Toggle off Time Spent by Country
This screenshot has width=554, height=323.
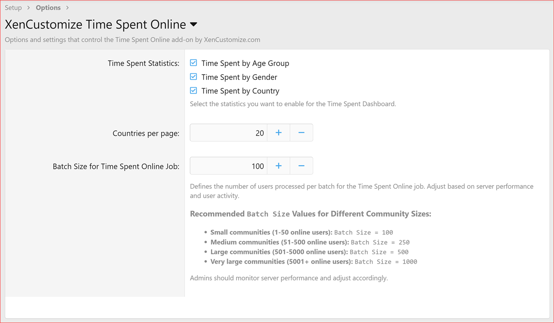[193, 90]
